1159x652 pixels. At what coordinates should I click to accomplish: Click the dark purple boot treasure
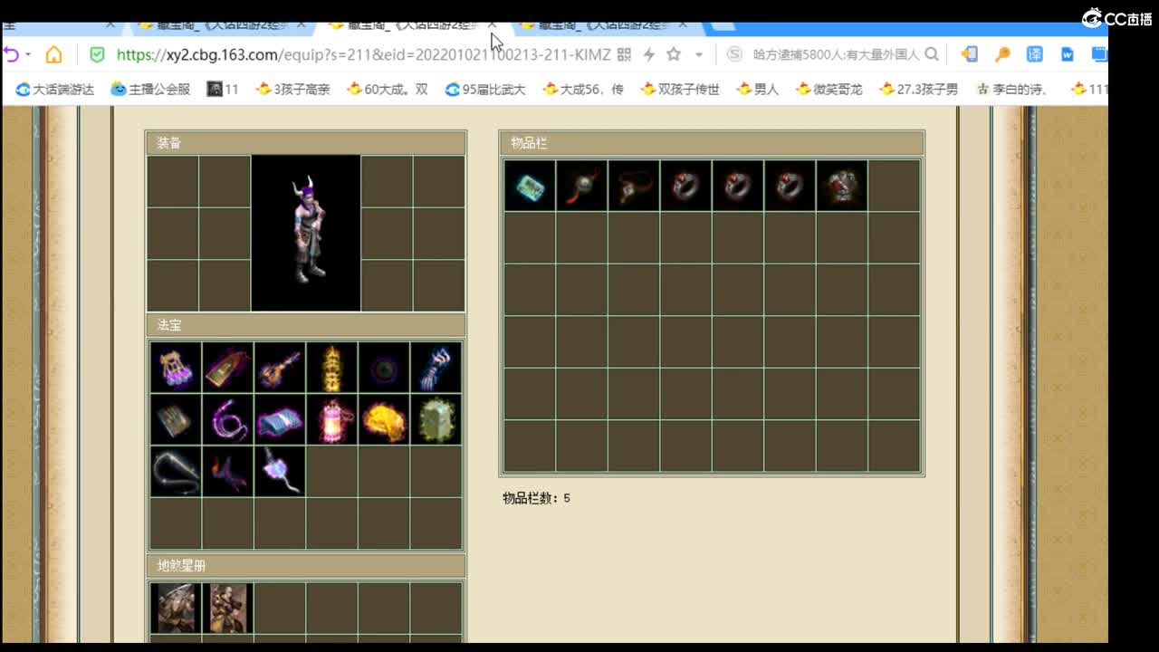tap(227, 471)
